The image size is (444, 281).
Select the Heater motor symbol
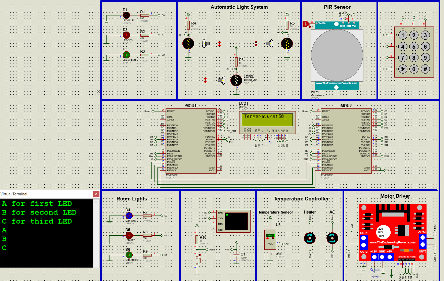point(310,238)
